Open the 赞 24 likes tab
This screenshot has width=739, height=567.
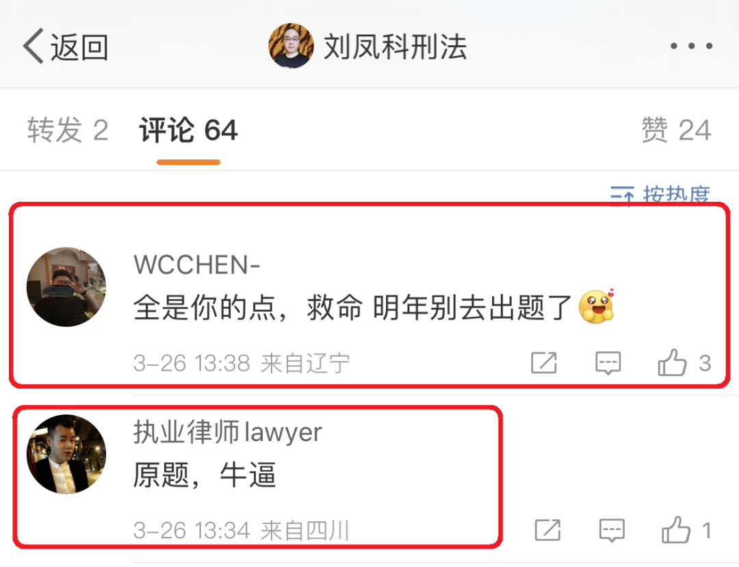(676, 131)
